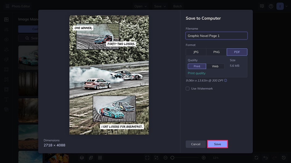
Task: Click the 5.6 MB size value
Action: pyautogui.click(x=235, y=66)
